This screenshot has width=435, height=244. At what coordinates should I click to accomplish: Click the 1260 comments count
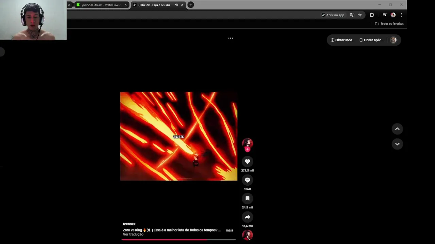pos(247,189)
